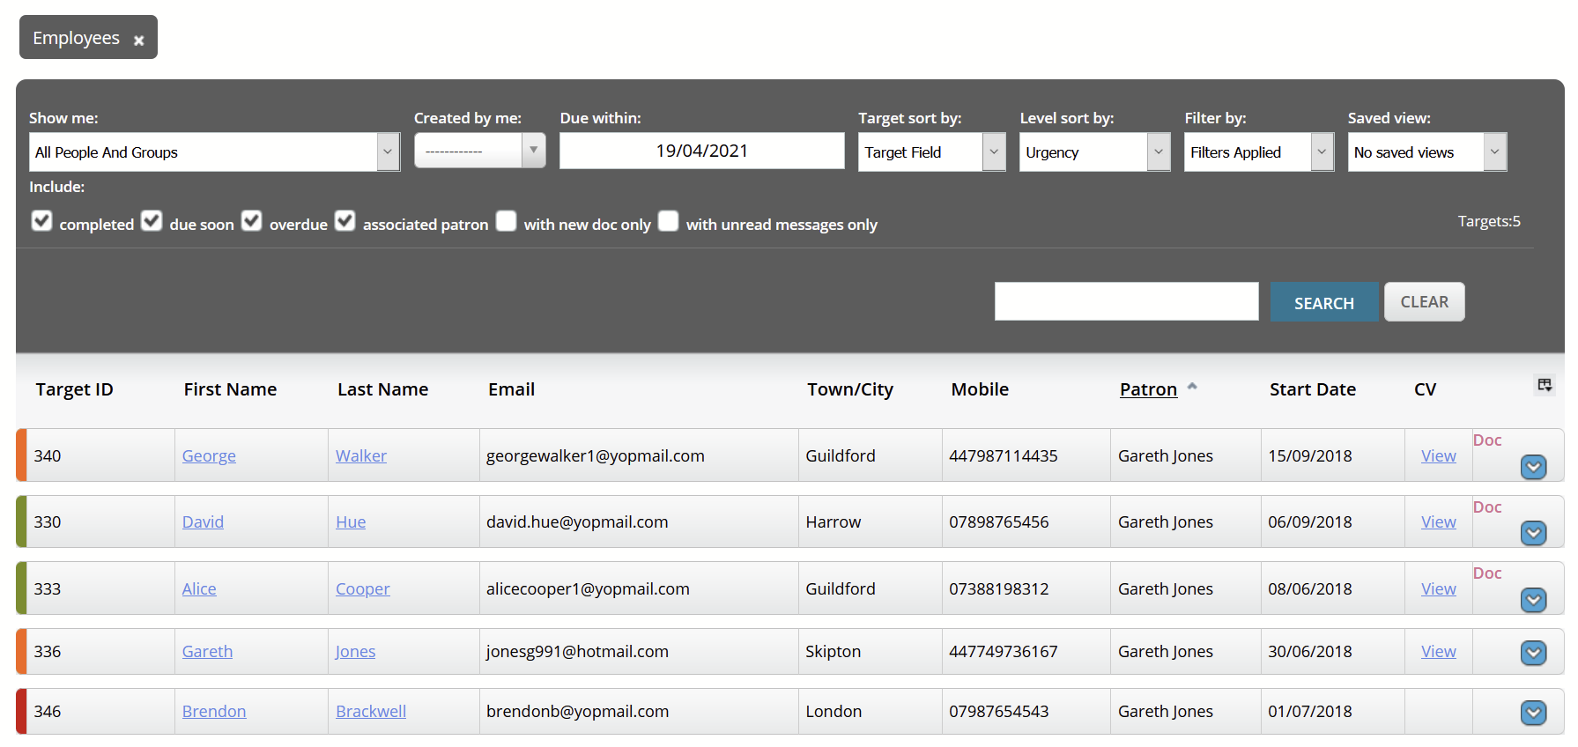Open Level sort by Urgency dropdown
Image resolution: width=1578 pixels, height=747 pixels.
click(1095, 152)
